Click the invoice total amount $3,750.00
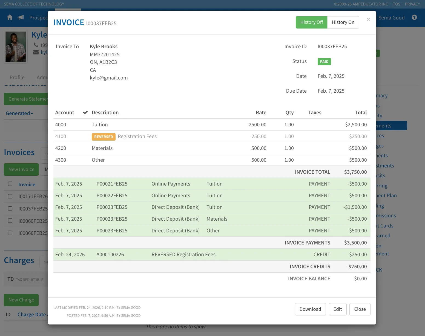 [x=355, y=172]
